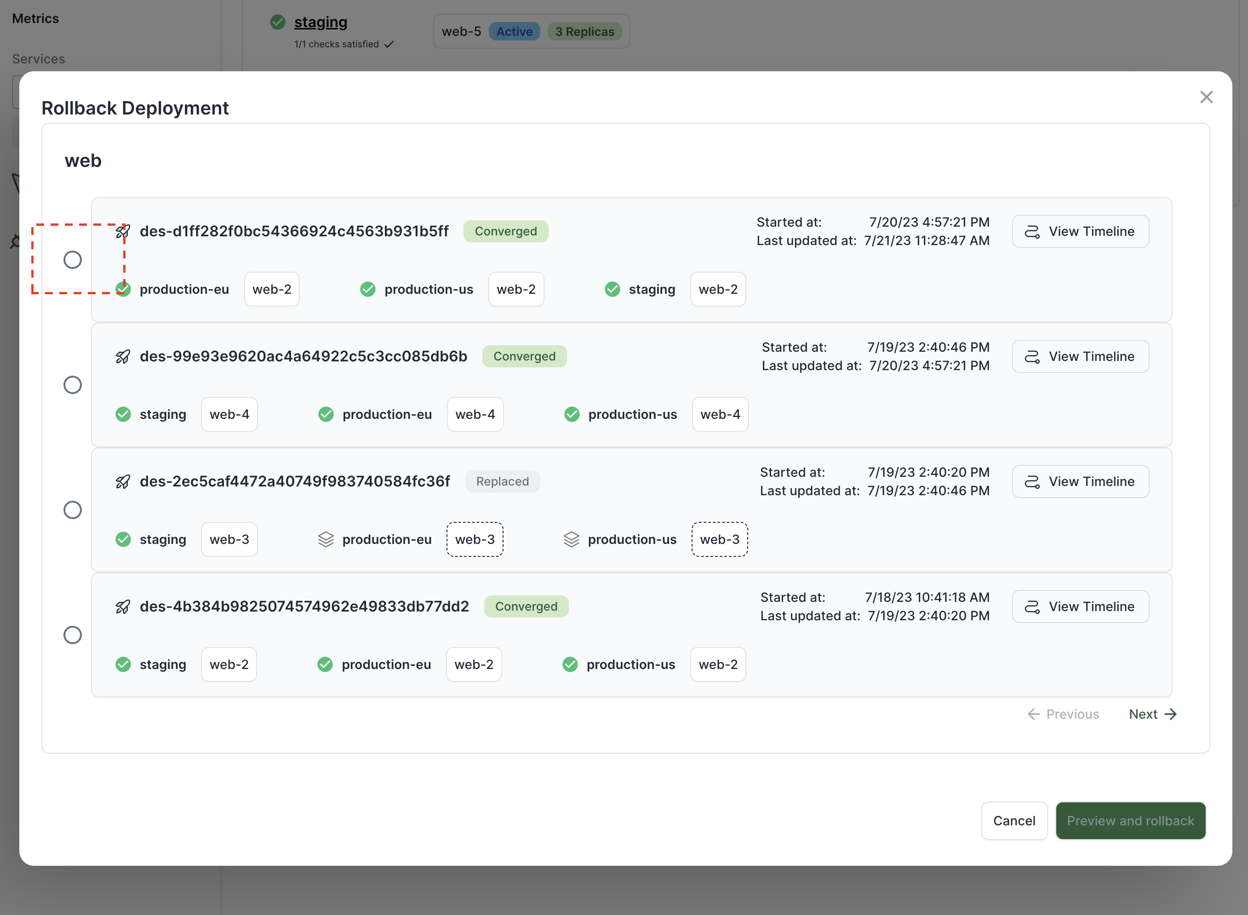Image resolution: width=1248 pixels, height=915 pixels.
Task: Click rocket icon beside des-4b384b98 deployment
Action: 122,607
